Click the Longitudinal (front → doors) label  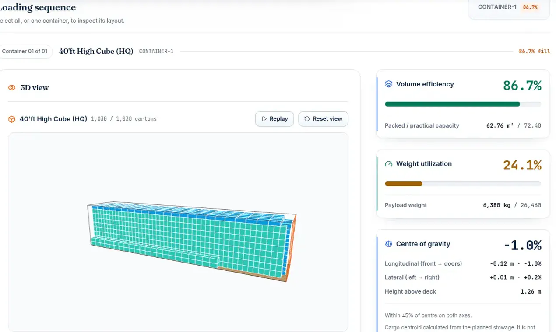(x=423, y=263)
